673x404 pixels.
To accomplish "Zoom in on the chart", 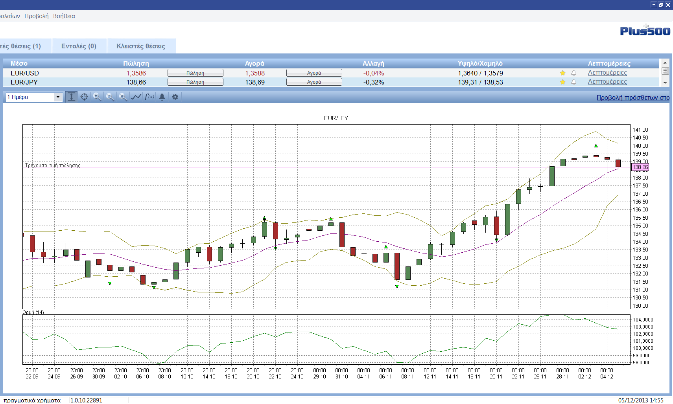I will tap(97, 97).
